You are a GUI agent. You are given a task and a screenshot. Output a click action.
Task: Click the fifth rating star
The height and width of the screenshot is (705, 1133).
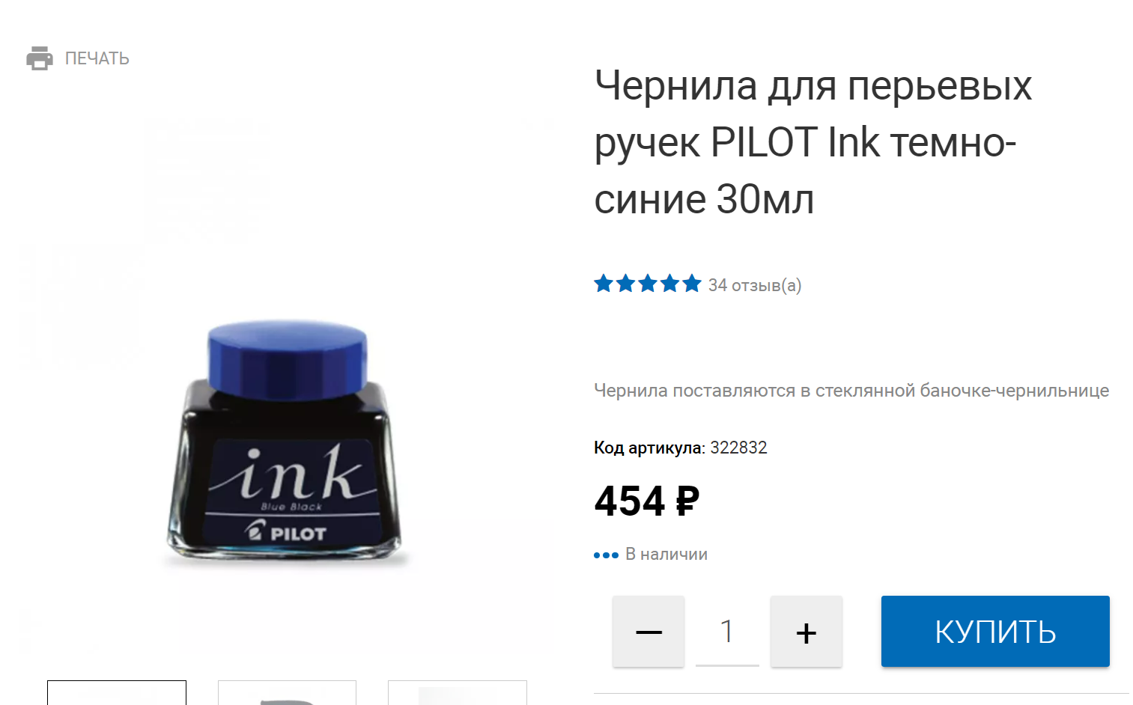coord(692,284)
